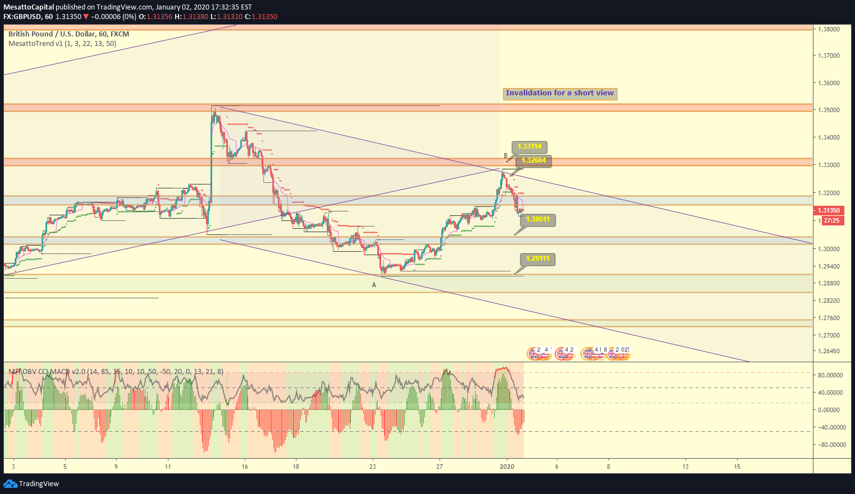Open the rightmost economic event icon cluster
Image resolution: width=855 pixels, height=494 pixels.
click(x=619, y=353)
